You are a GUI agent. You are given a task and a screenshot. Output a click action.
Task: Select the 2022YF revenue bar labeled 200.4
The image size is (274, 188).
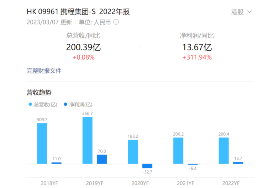coord(224,151)
